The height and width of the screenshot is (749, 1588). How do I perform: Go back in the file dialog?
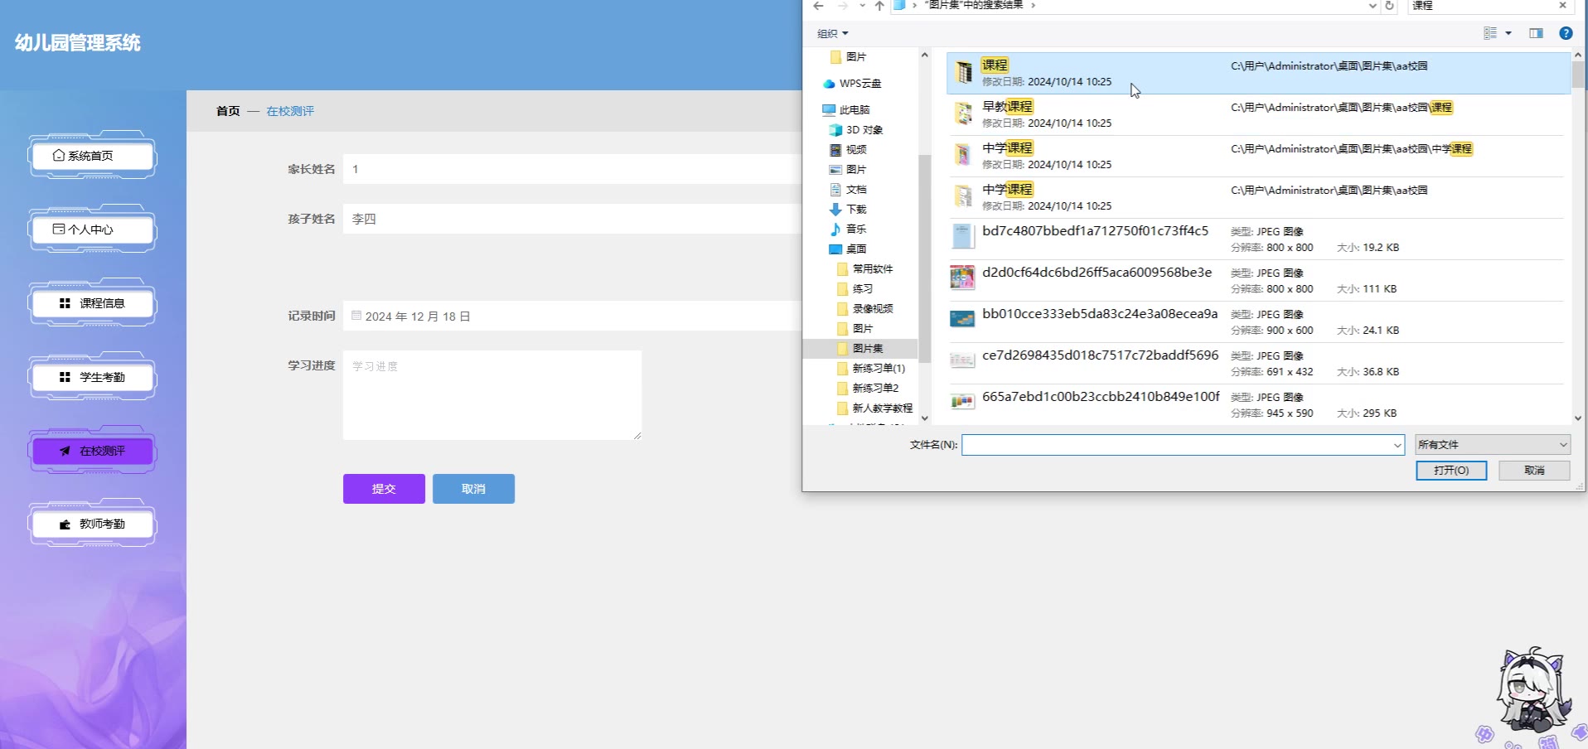coord(818,6)
